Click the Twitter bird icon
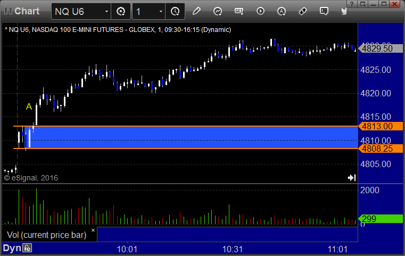This screenshot has width=405, height=256. click(344, 11)
